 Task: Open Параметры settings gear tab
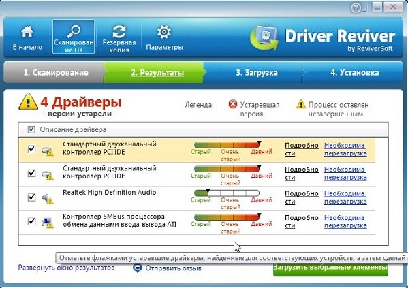(x=164, y=38)
